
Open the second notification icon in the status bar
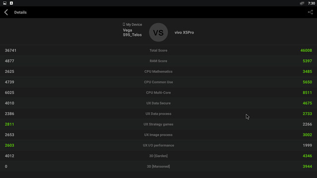11,3
